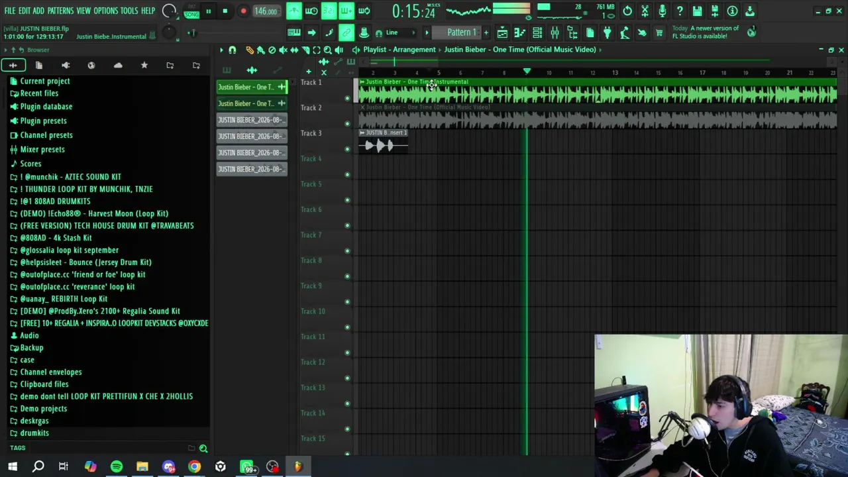Expand the Recent files browser entry
Screen dimensions: 848x477
39,93
